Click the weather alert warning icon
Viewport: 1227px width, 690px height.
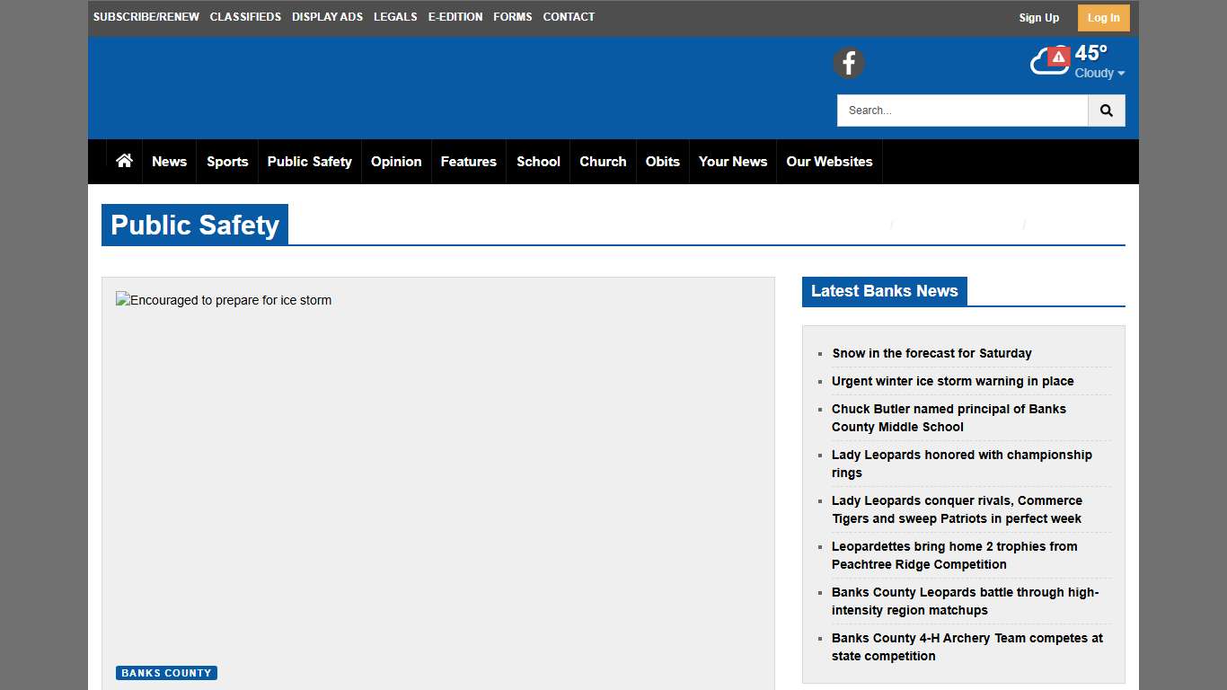(1059, 57)
